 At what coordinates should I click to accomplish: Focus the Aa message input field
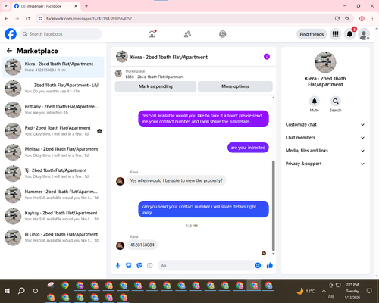205,265
